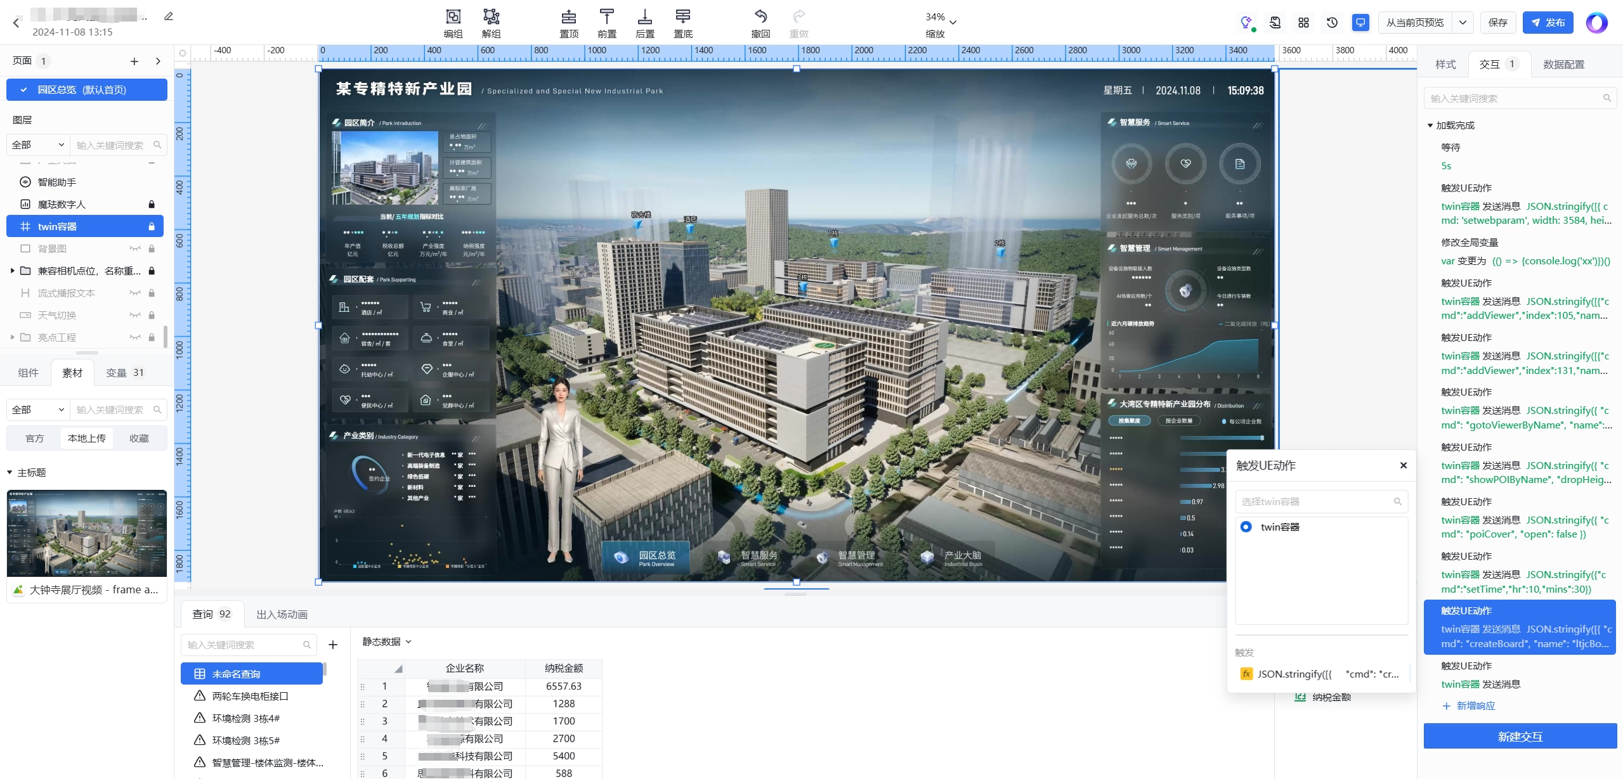Add a new query with plus icon
This screenshot has width=1623, height=779.
333,645
